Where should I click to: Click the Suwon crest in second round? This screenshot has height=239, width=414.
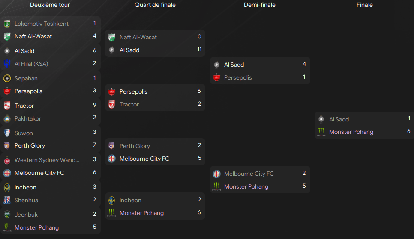7,133
